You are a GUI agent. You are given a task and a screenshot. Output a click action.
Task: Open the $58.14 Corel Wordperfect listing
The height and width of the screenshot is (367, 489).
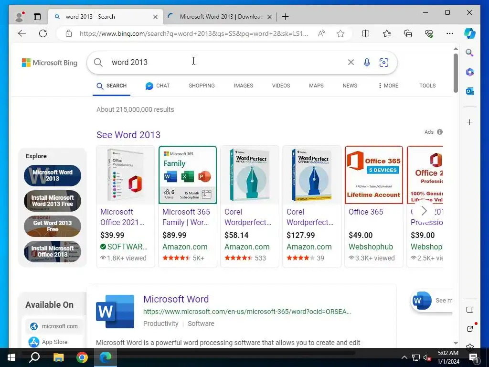click(x=249, y=206)
